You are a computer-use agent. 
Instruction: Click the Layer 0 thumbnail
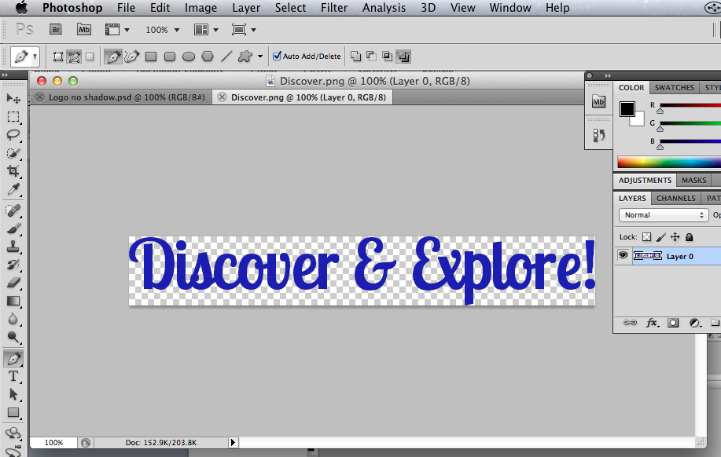[x=648, y=255]
